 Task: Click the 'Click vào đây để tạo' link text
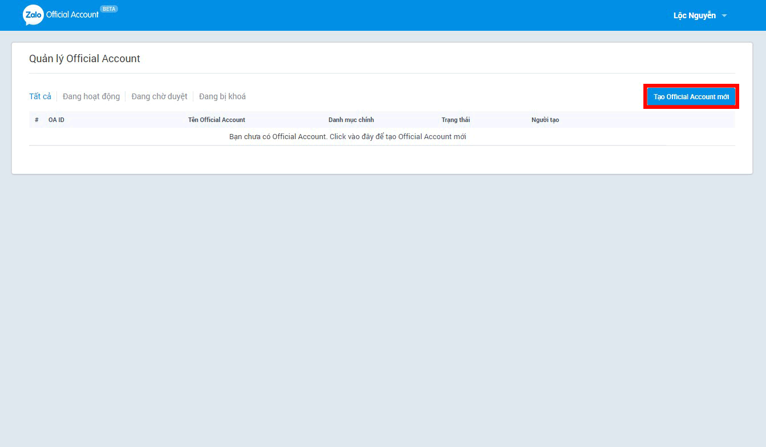tap(398, 137)
